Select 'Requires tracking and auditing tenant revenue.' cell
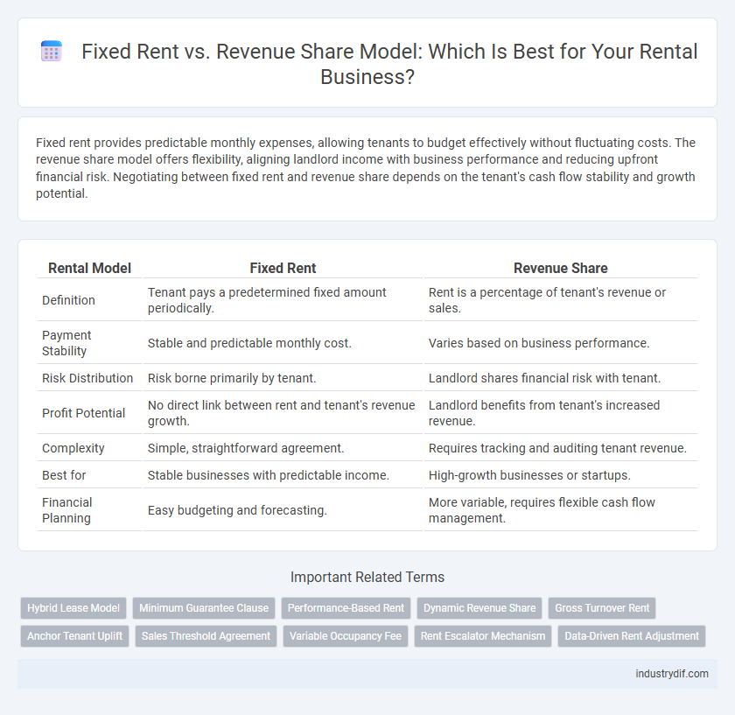This screenshot has height=715, width=735. pos(561,448)
